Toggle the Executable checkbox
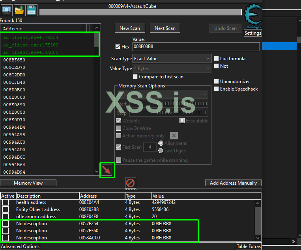 [182, 121]
